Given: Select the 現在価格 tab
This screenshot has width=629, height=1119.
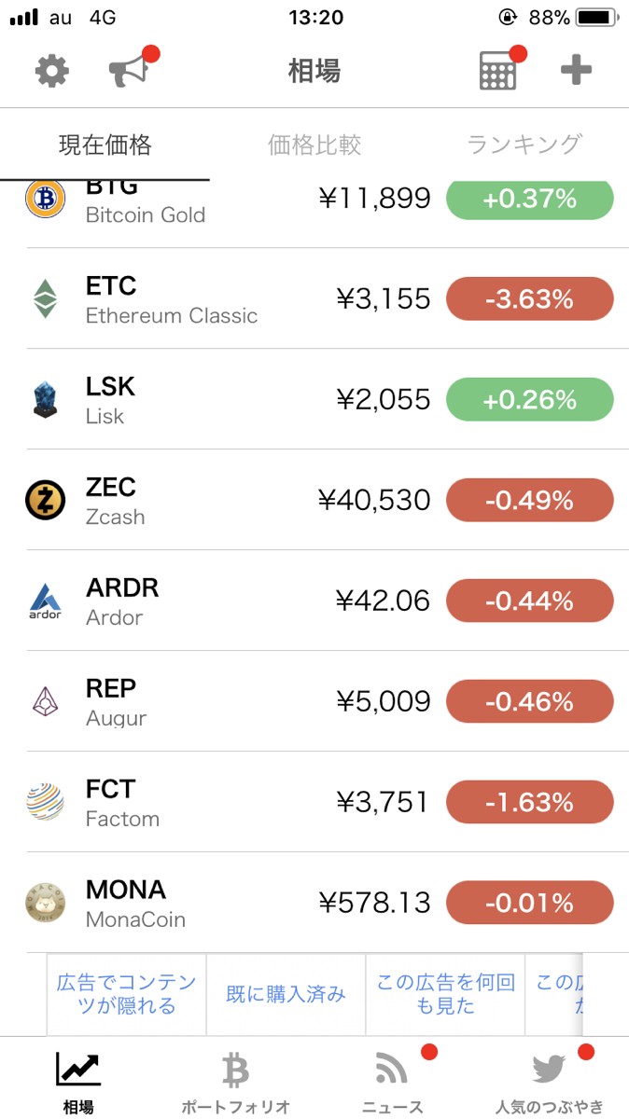Looking at the screenshot, I should pos(105,145).
